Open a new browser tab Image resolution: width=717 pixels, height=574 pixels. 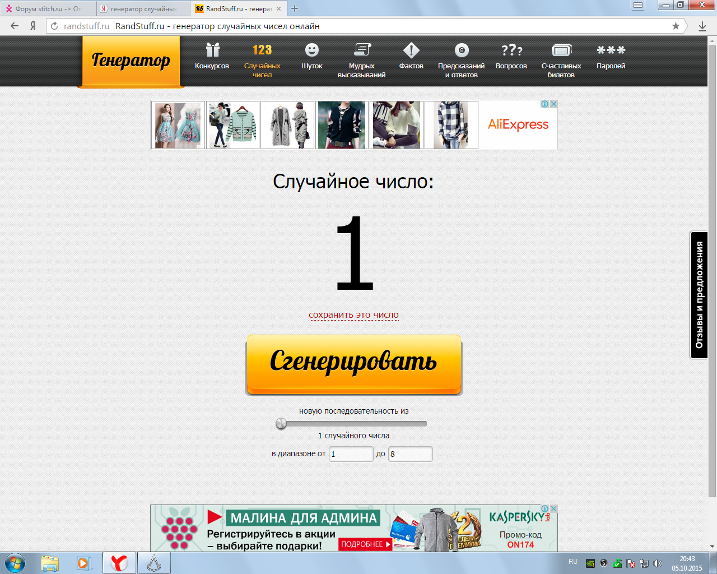pos(295,8)
